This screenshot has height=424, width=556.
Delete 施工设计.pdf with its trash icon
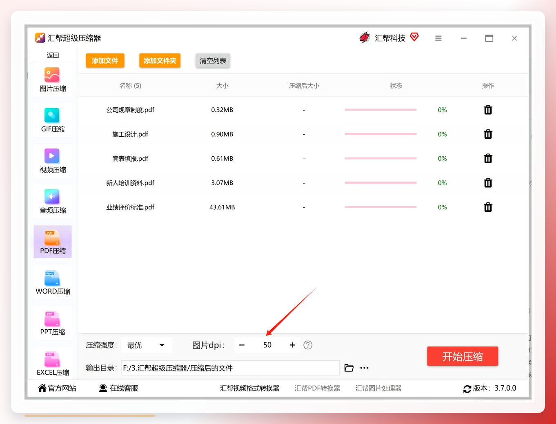[488, 134]
